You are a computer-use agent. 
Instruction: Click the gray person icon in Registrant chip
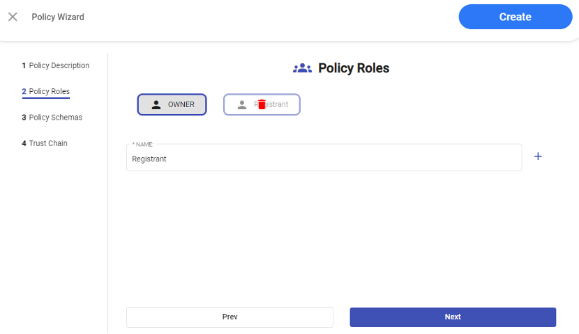(242, 104)
